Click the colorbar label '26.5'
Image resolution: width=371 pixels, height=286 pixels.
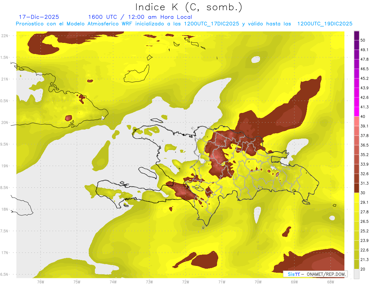click(365, 222)
